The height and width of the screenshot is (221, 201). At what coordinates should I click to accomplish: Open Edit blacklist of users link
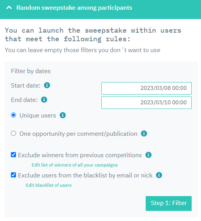(x=49, y=185)
